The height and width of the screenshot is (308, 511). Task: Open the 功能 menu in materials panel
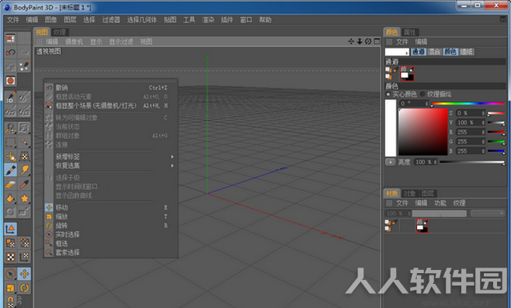coord(440,203)
